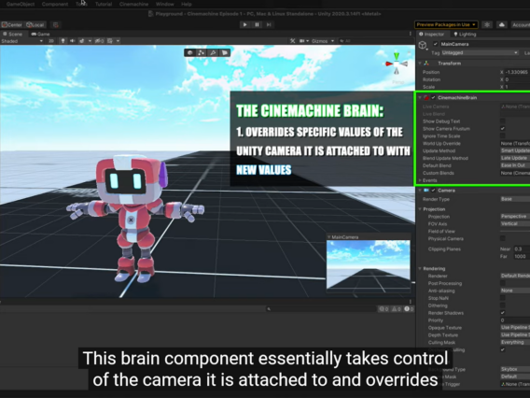Uncheck Render Shadows checkbox
530x398 pixels.
[x=503, y=313]
